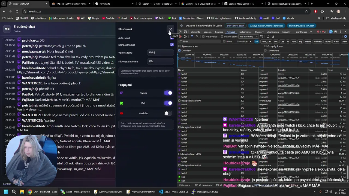Open the network search magnifier icon
This screenshot has width=349, height=196.
[x=197, y=36]
